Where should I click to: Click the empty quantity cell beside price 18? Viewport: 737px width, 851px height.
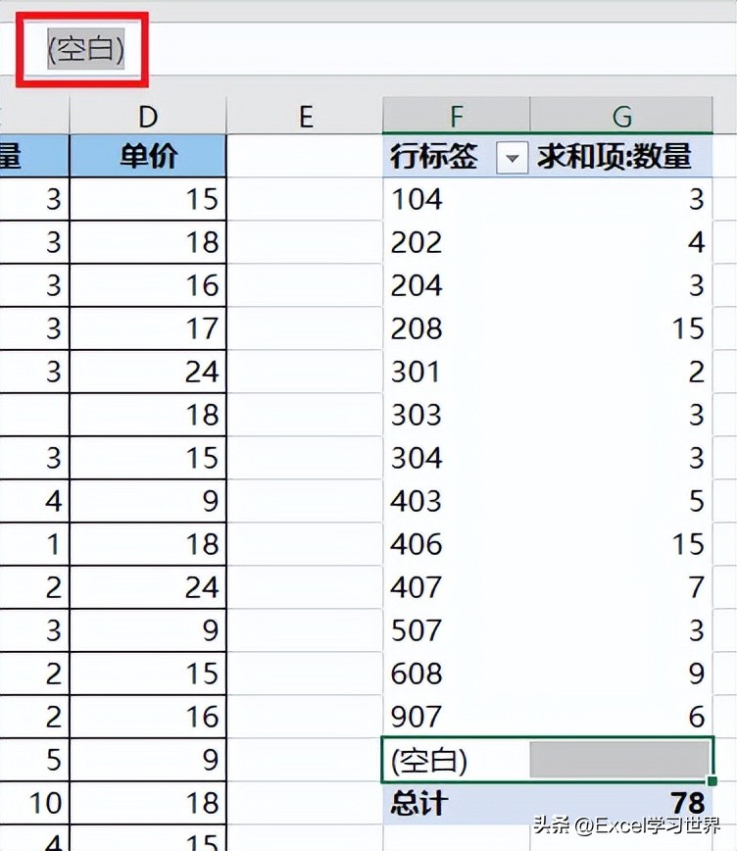pyautogui.click(x=34, y=415)
